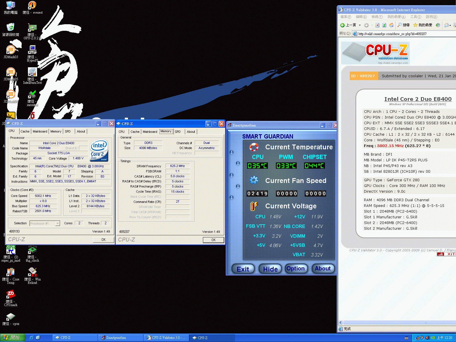Open the thg_clock shortcut
This screenshot has width=456, height=342.
coord(32,254)
